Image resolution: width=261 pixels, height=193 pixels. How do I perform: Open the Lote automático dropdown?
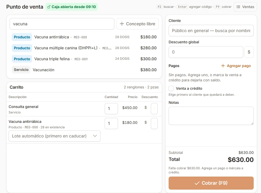(55, 136)
